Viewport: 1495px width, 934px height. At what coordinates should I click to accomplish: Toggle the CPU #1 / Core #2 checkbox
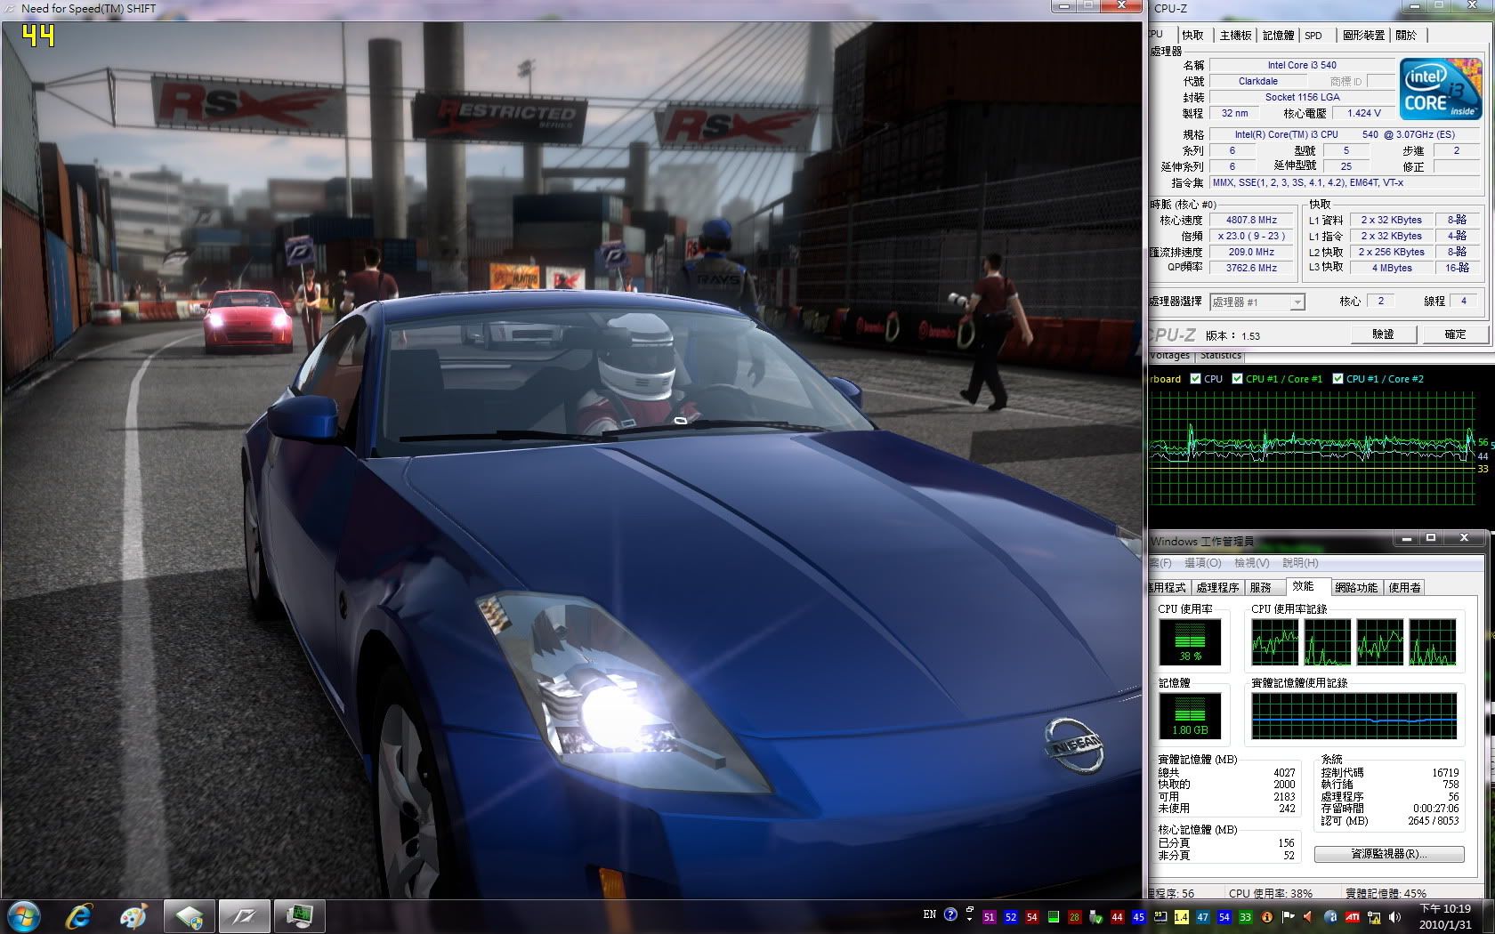click(x=1337, y=379)
